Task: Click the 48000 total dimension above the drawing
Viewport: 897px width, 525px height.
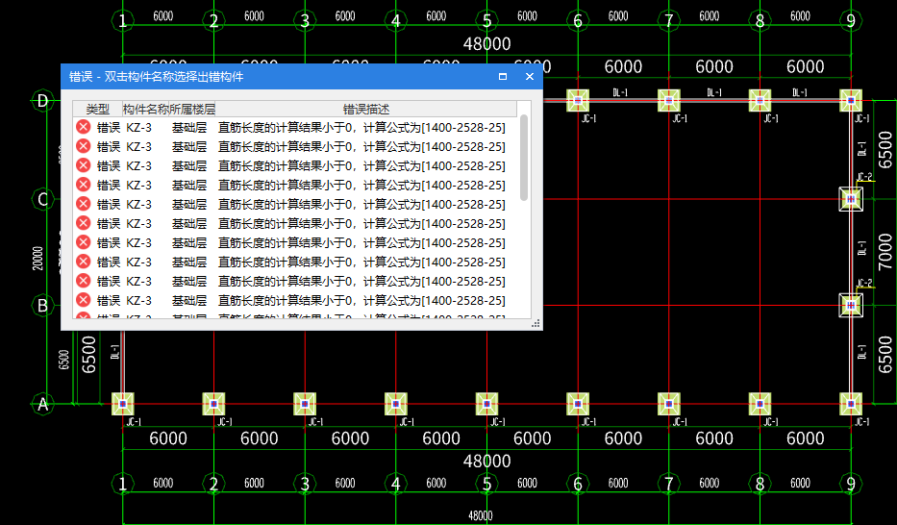Action: click(486, 44)
